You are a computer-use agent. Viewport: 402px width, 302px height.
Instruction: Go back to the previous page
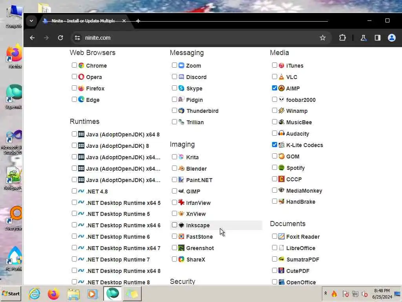(32, 38)
